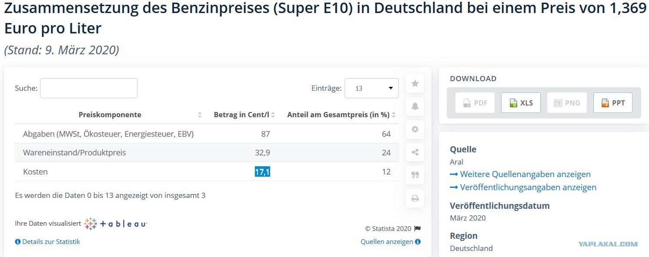Download the PPT file

pyautogui.click(x=613, y=103)
